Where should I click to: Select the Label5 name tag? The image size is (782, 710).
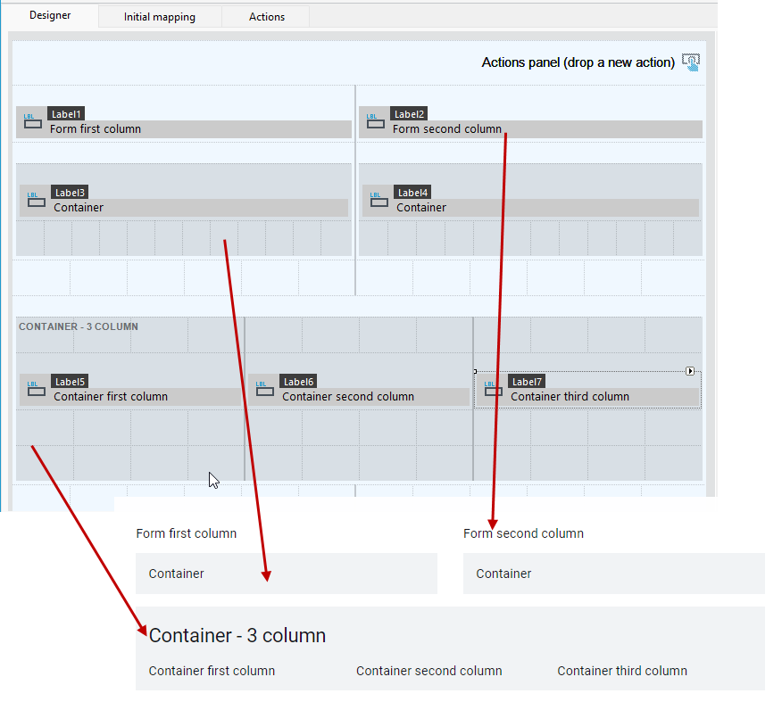tap(70, 382)
